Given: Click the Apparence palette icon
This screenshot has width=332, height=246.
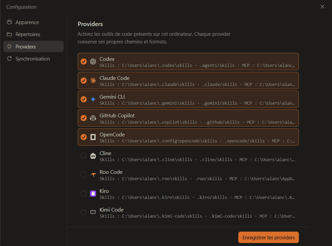Looking at the screenshot, I should (x=9, y=22).
